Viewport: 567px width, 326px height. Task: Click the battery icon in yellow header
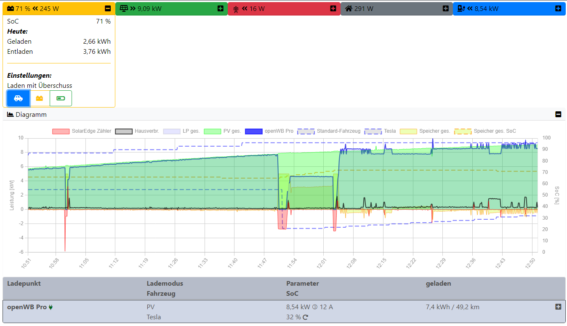tap(11, 8)
